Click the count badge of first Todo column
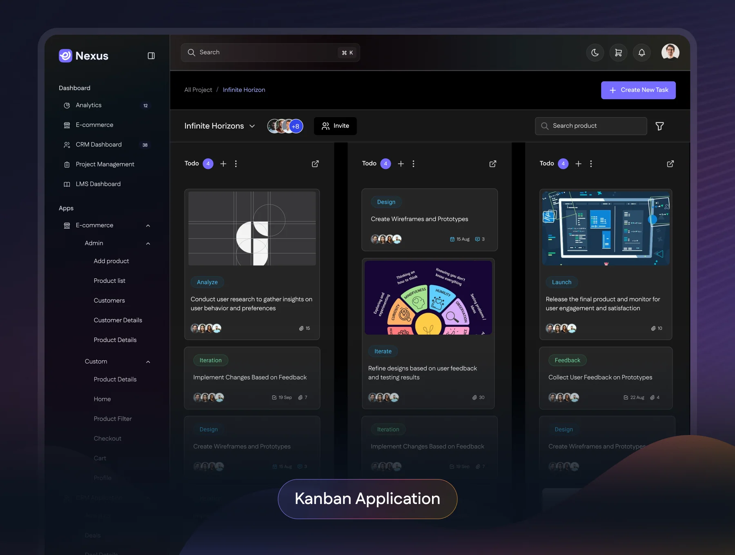This screenshot has height=555, width=735. (208, 164)
